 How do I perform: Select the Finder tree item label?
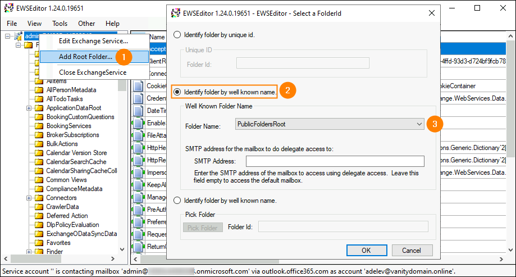coord(54,252)
